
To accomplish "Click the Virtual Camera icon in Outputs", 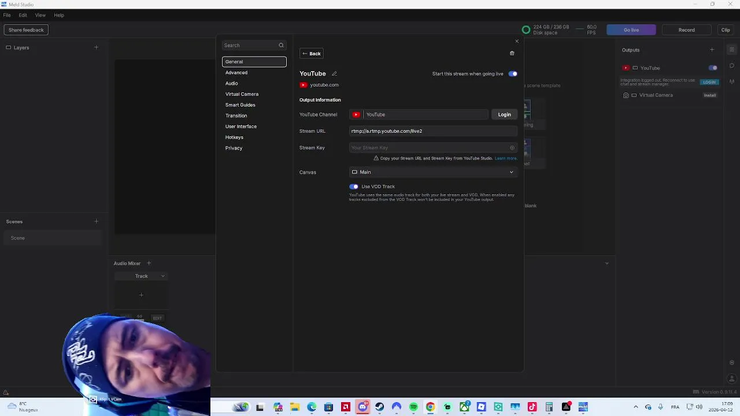I will [626, 95].
